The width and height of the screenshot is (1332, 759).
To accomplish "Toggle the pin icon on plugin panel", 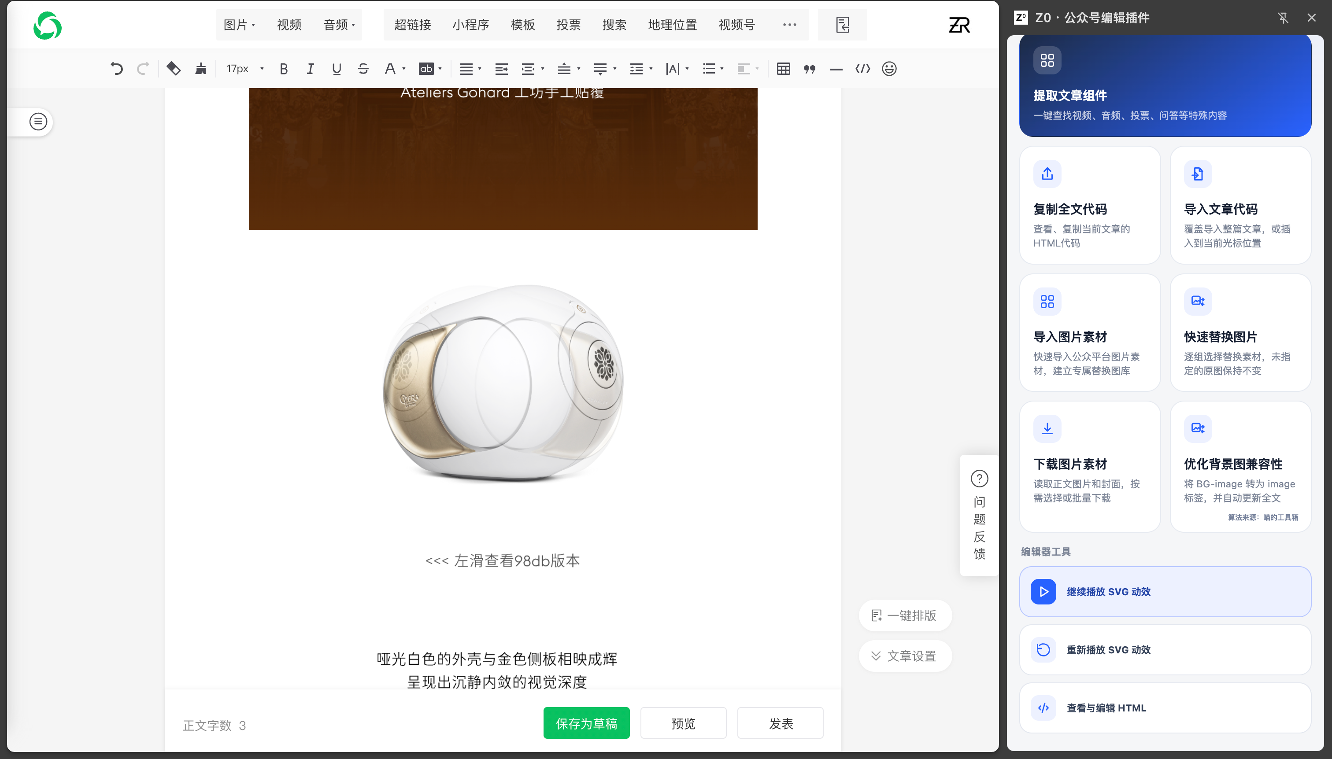I will [1283, 18].
